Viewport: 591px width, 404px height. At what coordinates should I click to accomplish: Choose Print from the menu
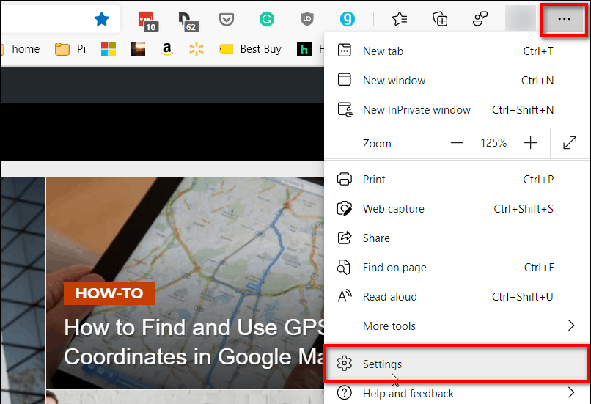pyautogui.click(x=456, y=180)
